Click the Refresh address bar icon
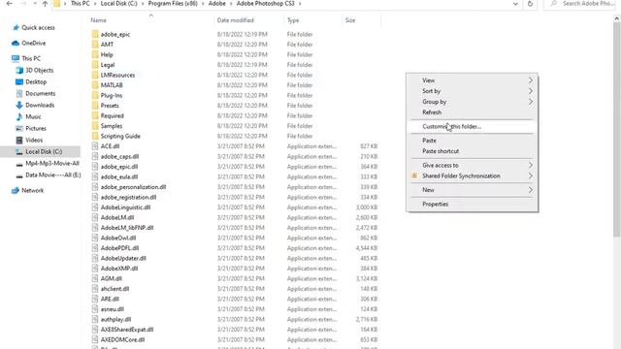 coord(530,4)
